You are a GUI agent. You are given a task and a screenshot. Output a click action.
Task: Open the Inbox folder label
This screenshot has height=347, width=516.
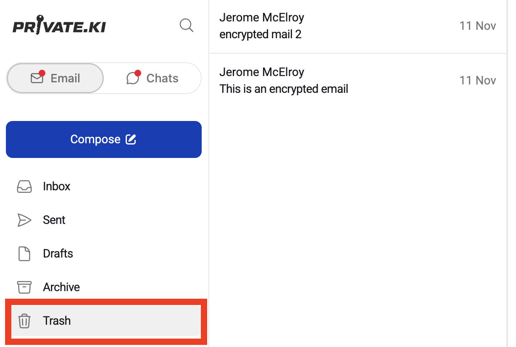pos(57,187)
